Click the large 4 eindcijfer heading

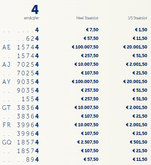35,10
